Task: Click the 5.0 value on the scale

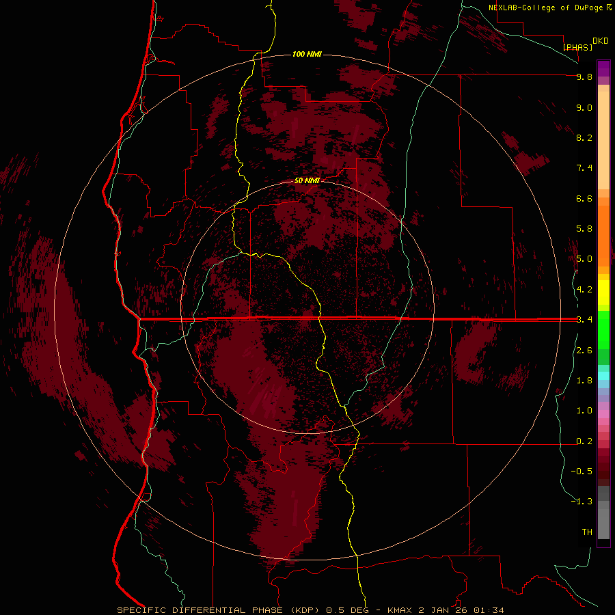Action: point(584,259)
